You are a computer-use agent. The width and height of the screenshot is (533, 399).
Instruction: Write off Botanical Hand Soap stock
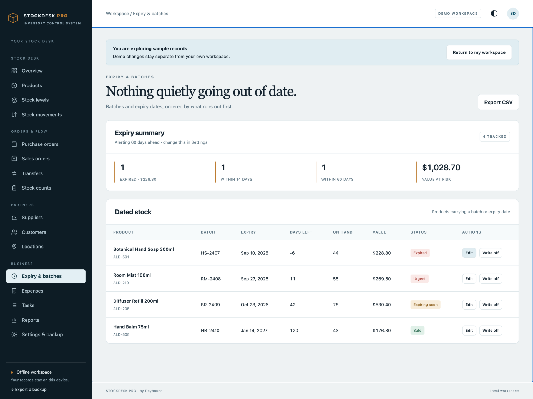(491, 253)
